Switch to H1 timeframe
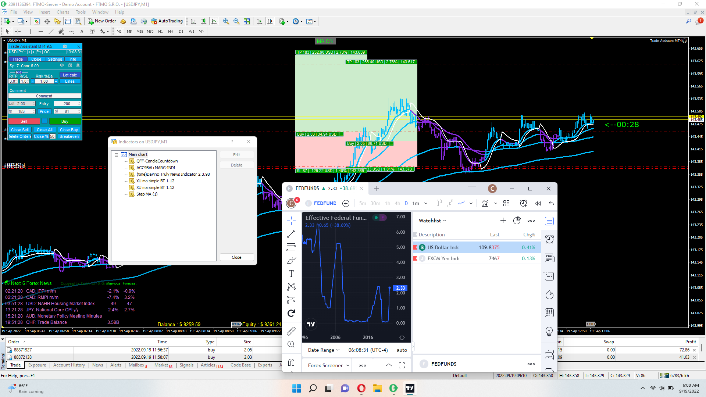Screen dimensions: 706x397 (160, 32)
